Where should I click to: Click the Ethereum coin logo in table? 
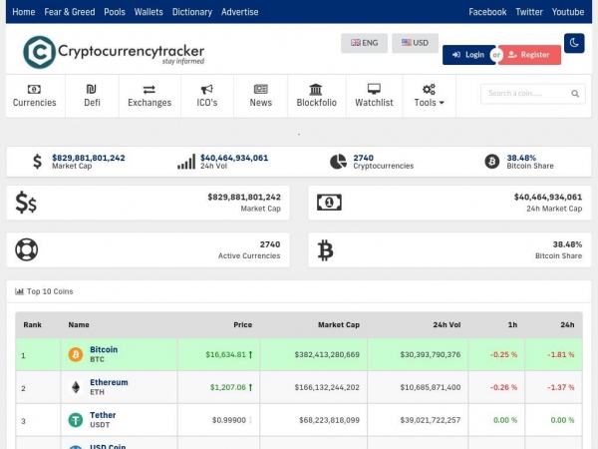(76, 387)
